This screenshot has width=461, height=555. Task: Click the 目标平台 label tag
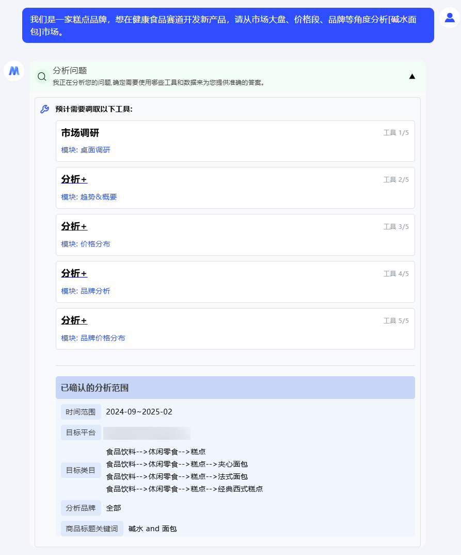tap(81, 433)
